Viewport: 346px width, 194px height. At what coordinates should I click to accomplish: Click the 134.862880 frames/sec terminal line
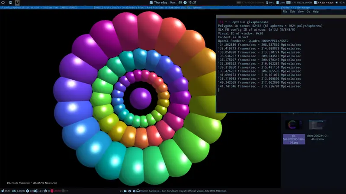tap(259, 45)
